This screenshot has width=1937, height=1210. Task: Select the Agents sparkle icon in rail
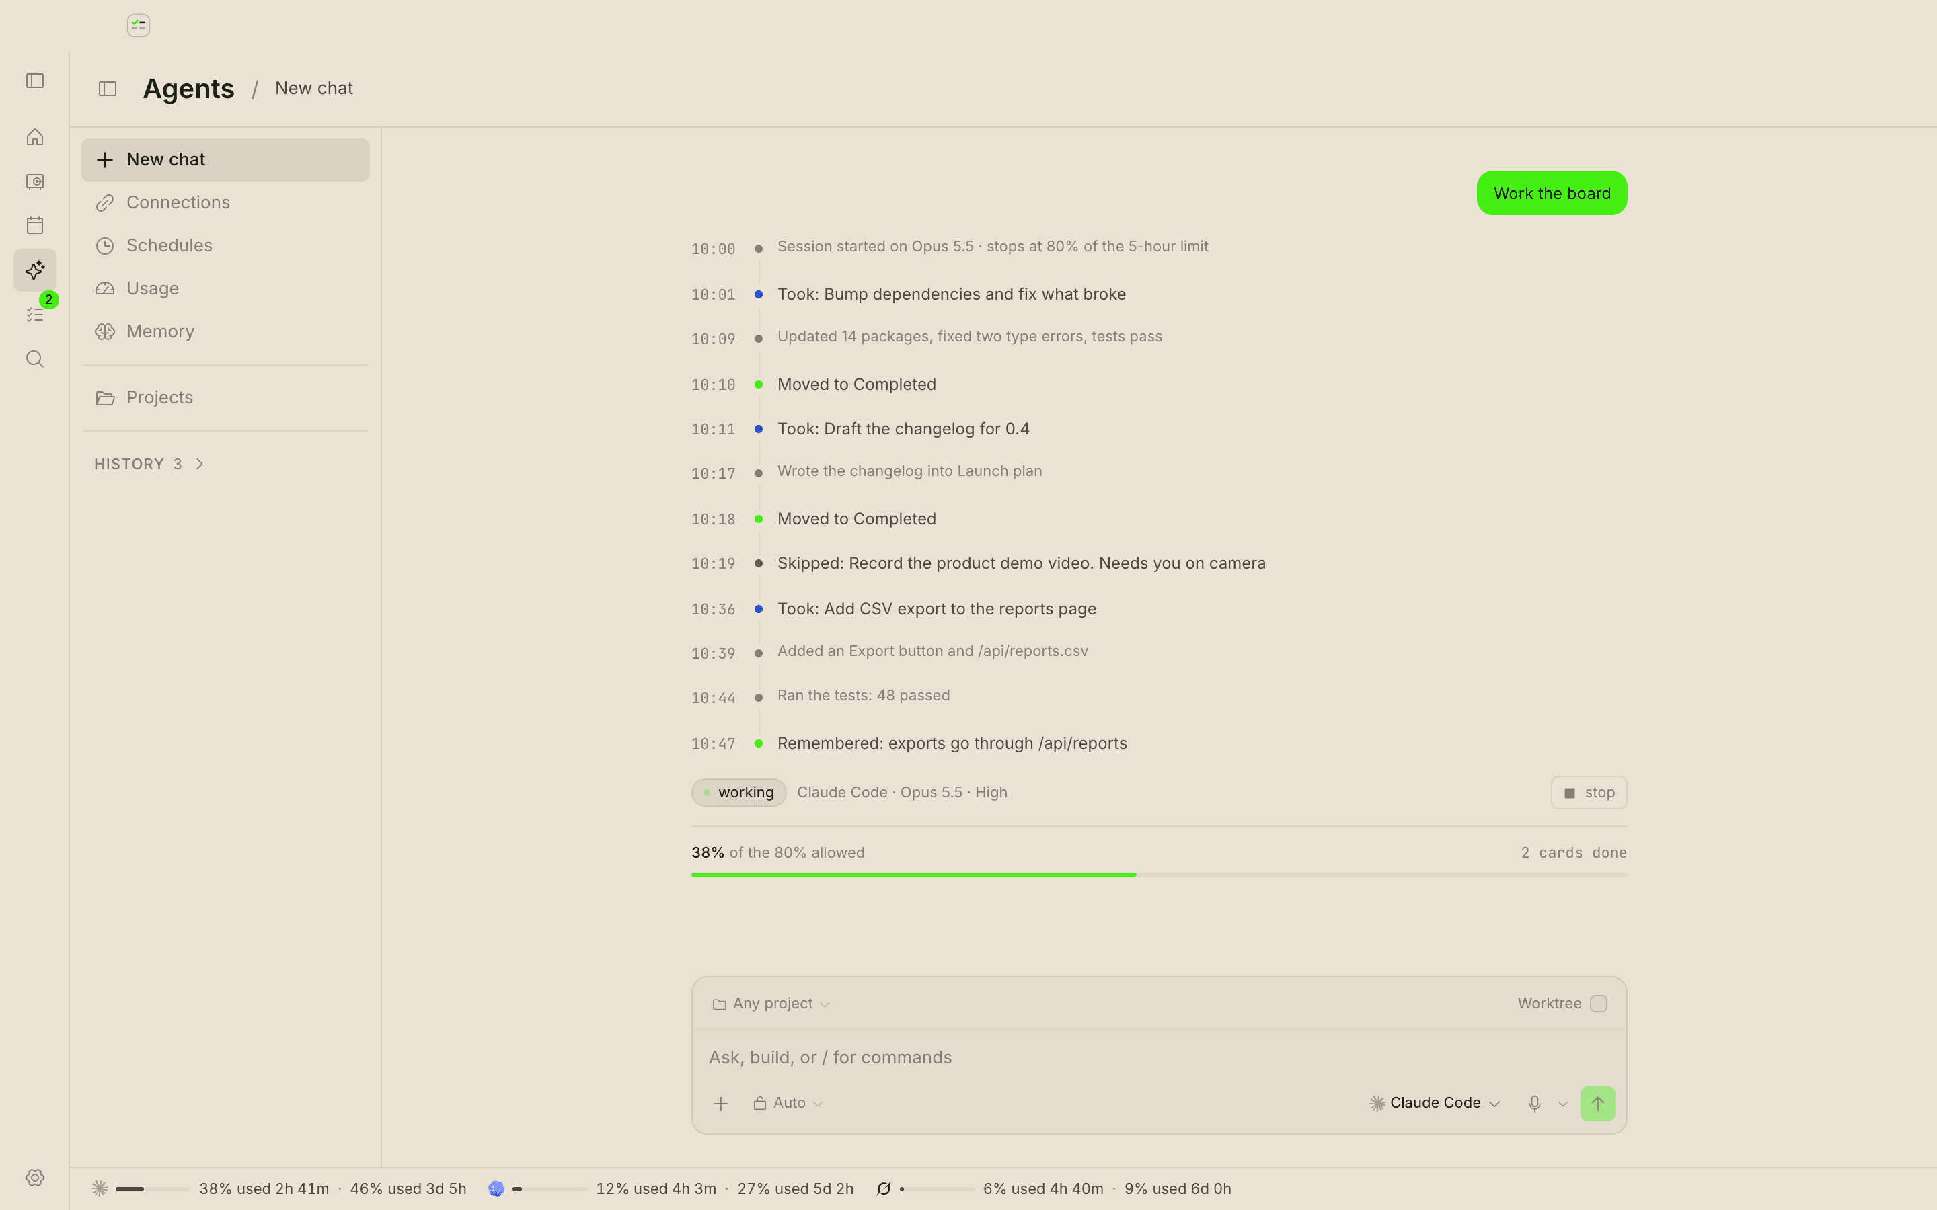[35, 270]
